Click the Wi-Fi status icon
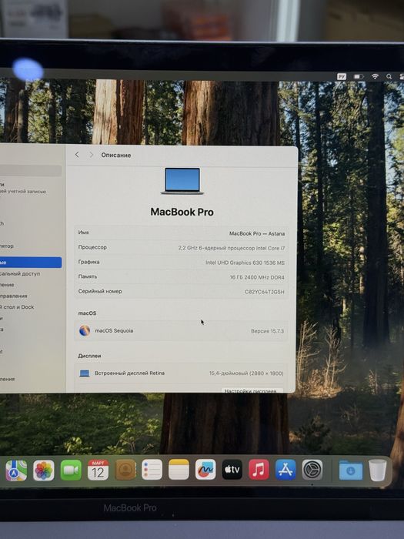The height and width of the screenshot is (539, 404). (375, 77)
